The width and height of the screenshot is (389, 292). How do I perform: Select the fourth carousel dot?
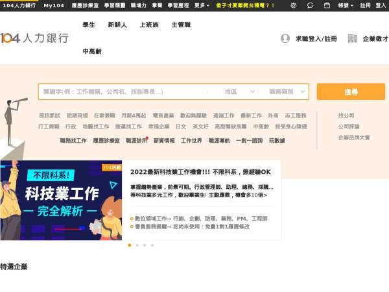pos(152,245)
